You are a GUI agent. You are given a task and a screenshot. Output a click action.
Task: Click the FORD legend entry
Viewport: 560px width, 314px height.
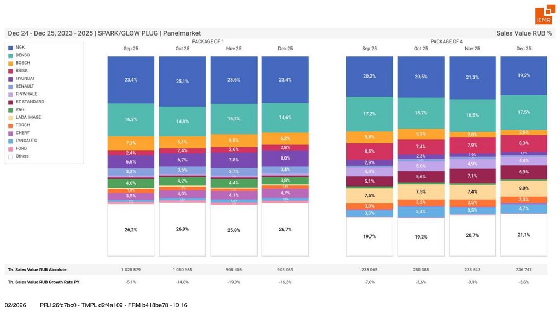[x=21, y=148]
